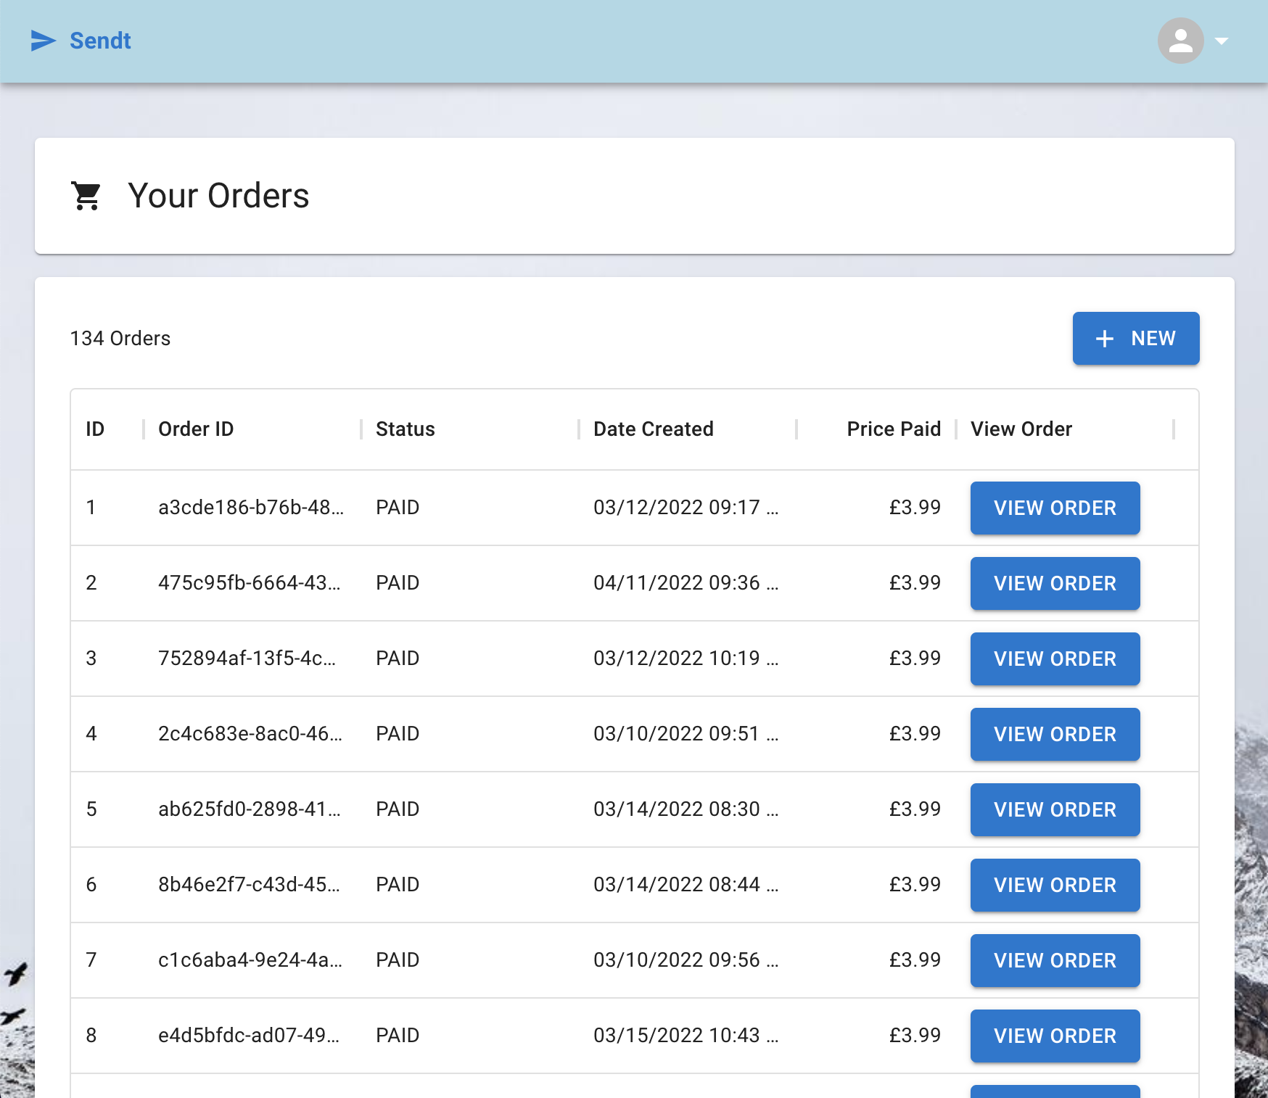Image resolution: width=1268 pixels, height=1098 pixels.
Task: Open View Order for row 8 e4d5bfdc
Action: pyautogui.click(x=1055, y=1036)
